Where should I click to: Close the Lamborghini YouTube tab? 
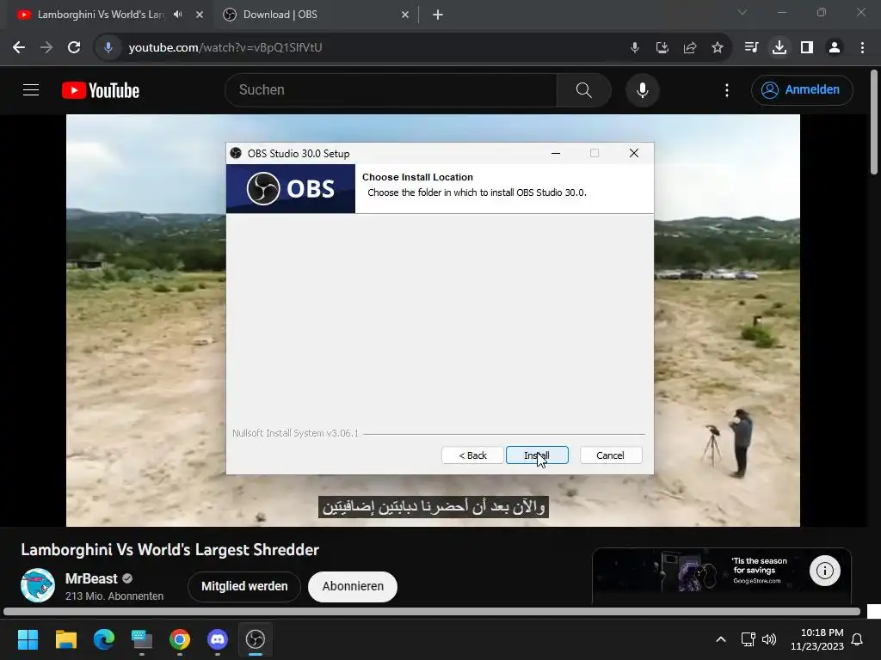[200, 15]
